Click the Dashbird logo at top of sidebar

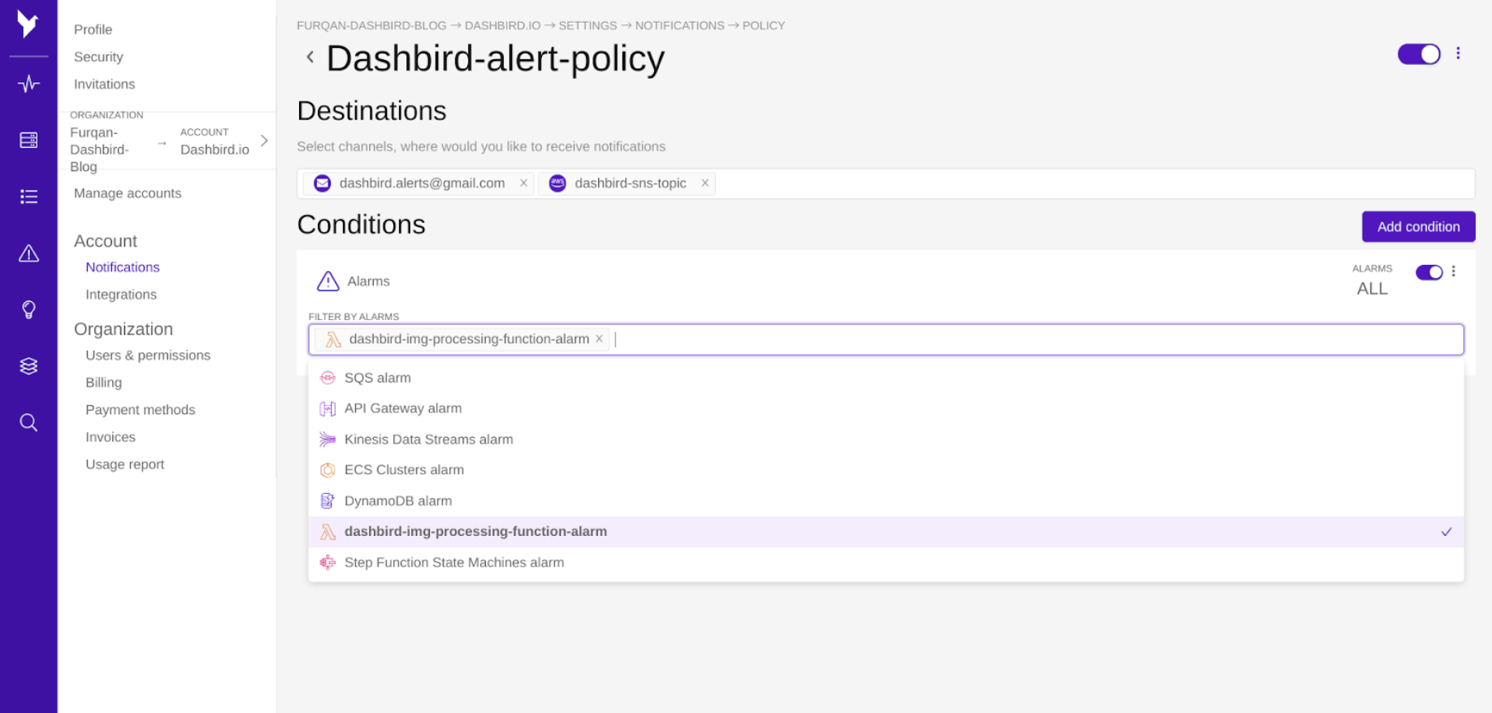tap(28, 24)
